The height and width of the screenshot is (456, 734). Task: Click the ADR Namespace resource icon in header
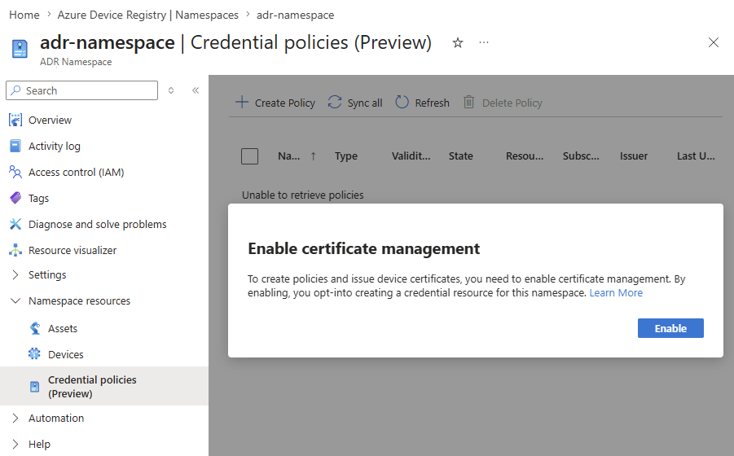tap(20, 49)
